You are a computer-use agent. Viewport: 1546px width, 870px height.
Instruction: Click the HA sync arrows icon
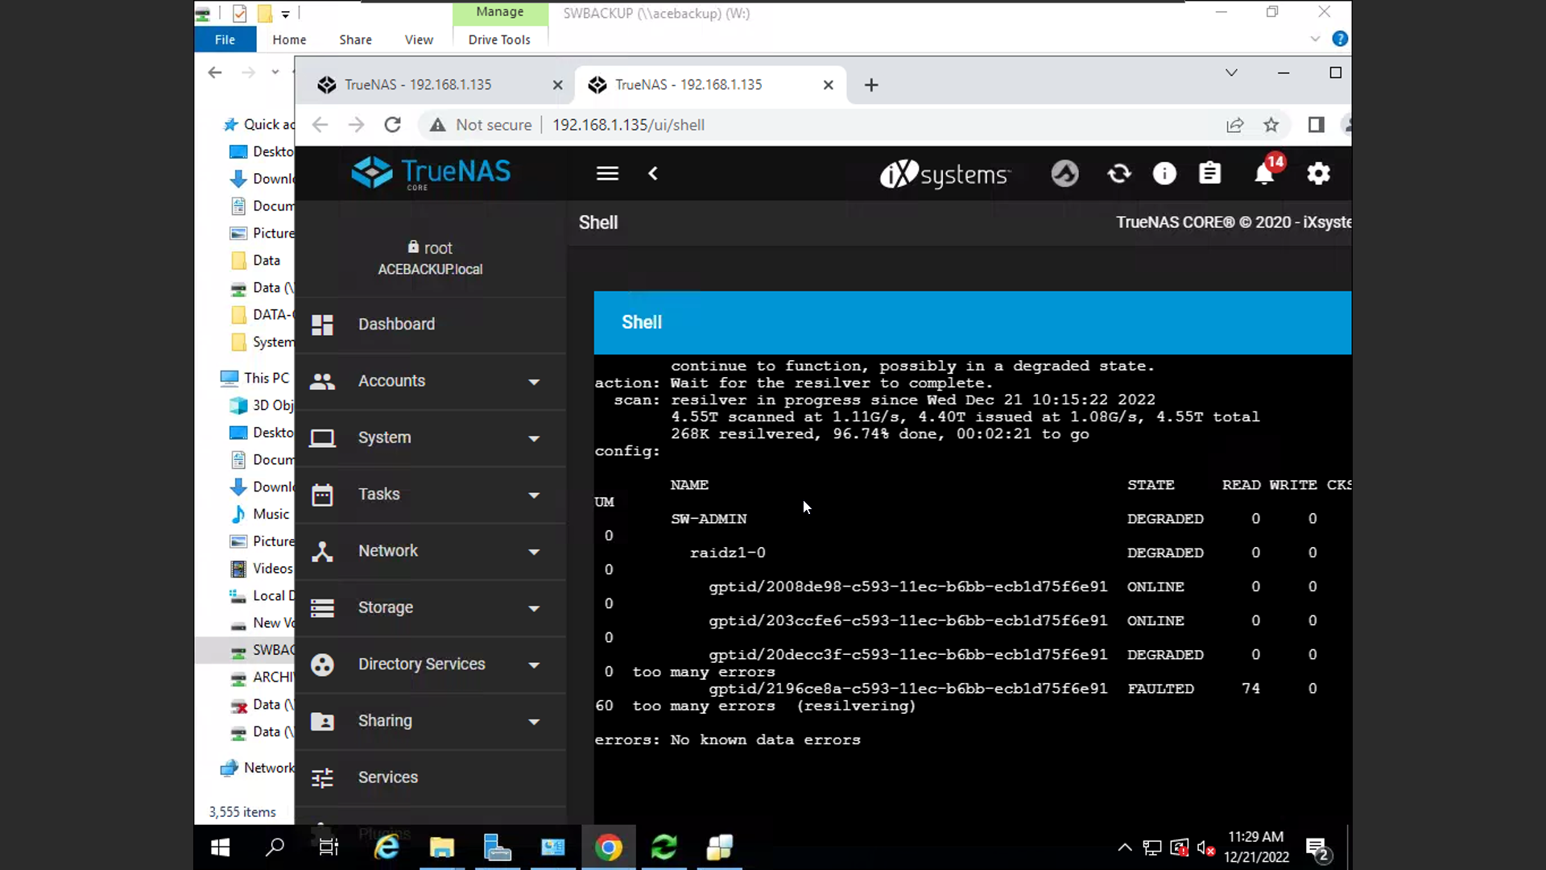point(1119,173)
